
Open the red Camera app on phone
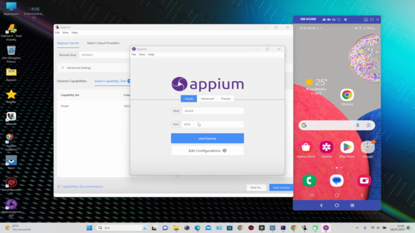364,181
